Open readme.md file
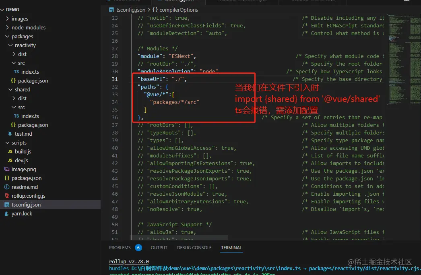Image resolution: width=421 pixels, height=275 pixels. (x=25, y=187)
